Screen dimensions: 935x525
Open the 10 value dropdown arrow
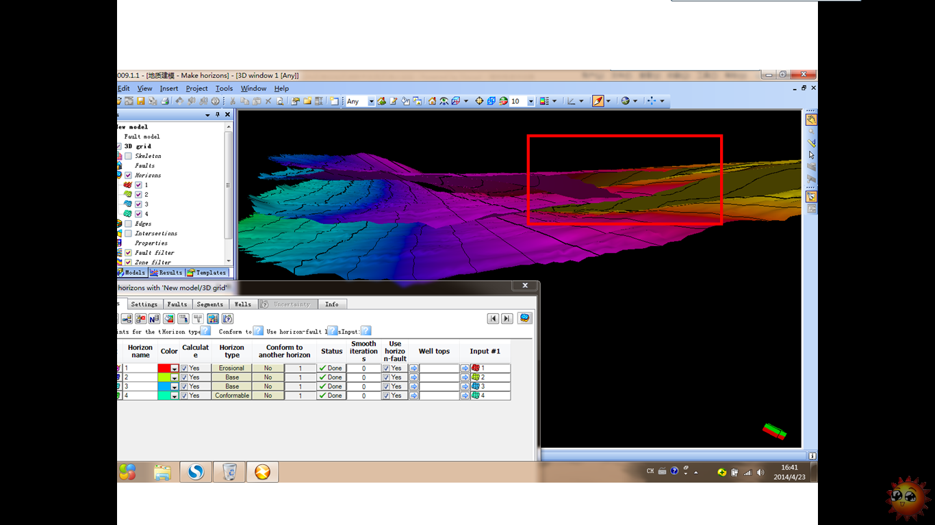pyautogui.click(x=531, y=101)
